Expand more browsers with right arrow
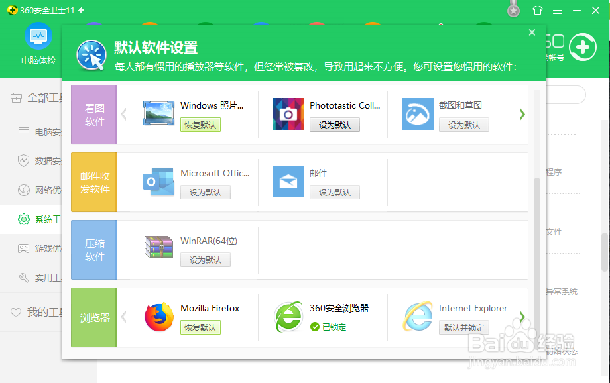Screen dimensions: 610x383 522,317
